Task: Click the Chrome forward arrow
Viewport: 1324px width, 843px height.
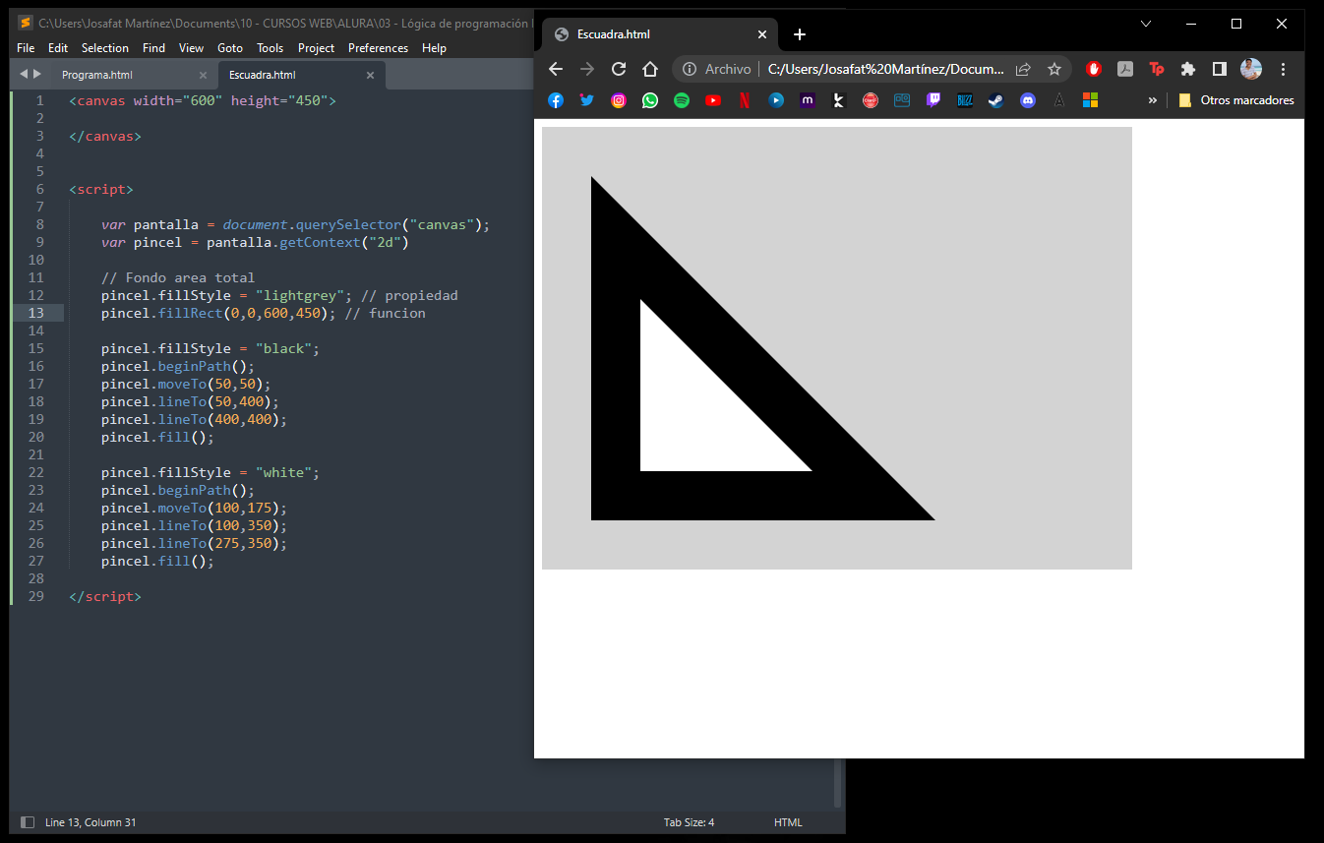Action: point(587,69)
